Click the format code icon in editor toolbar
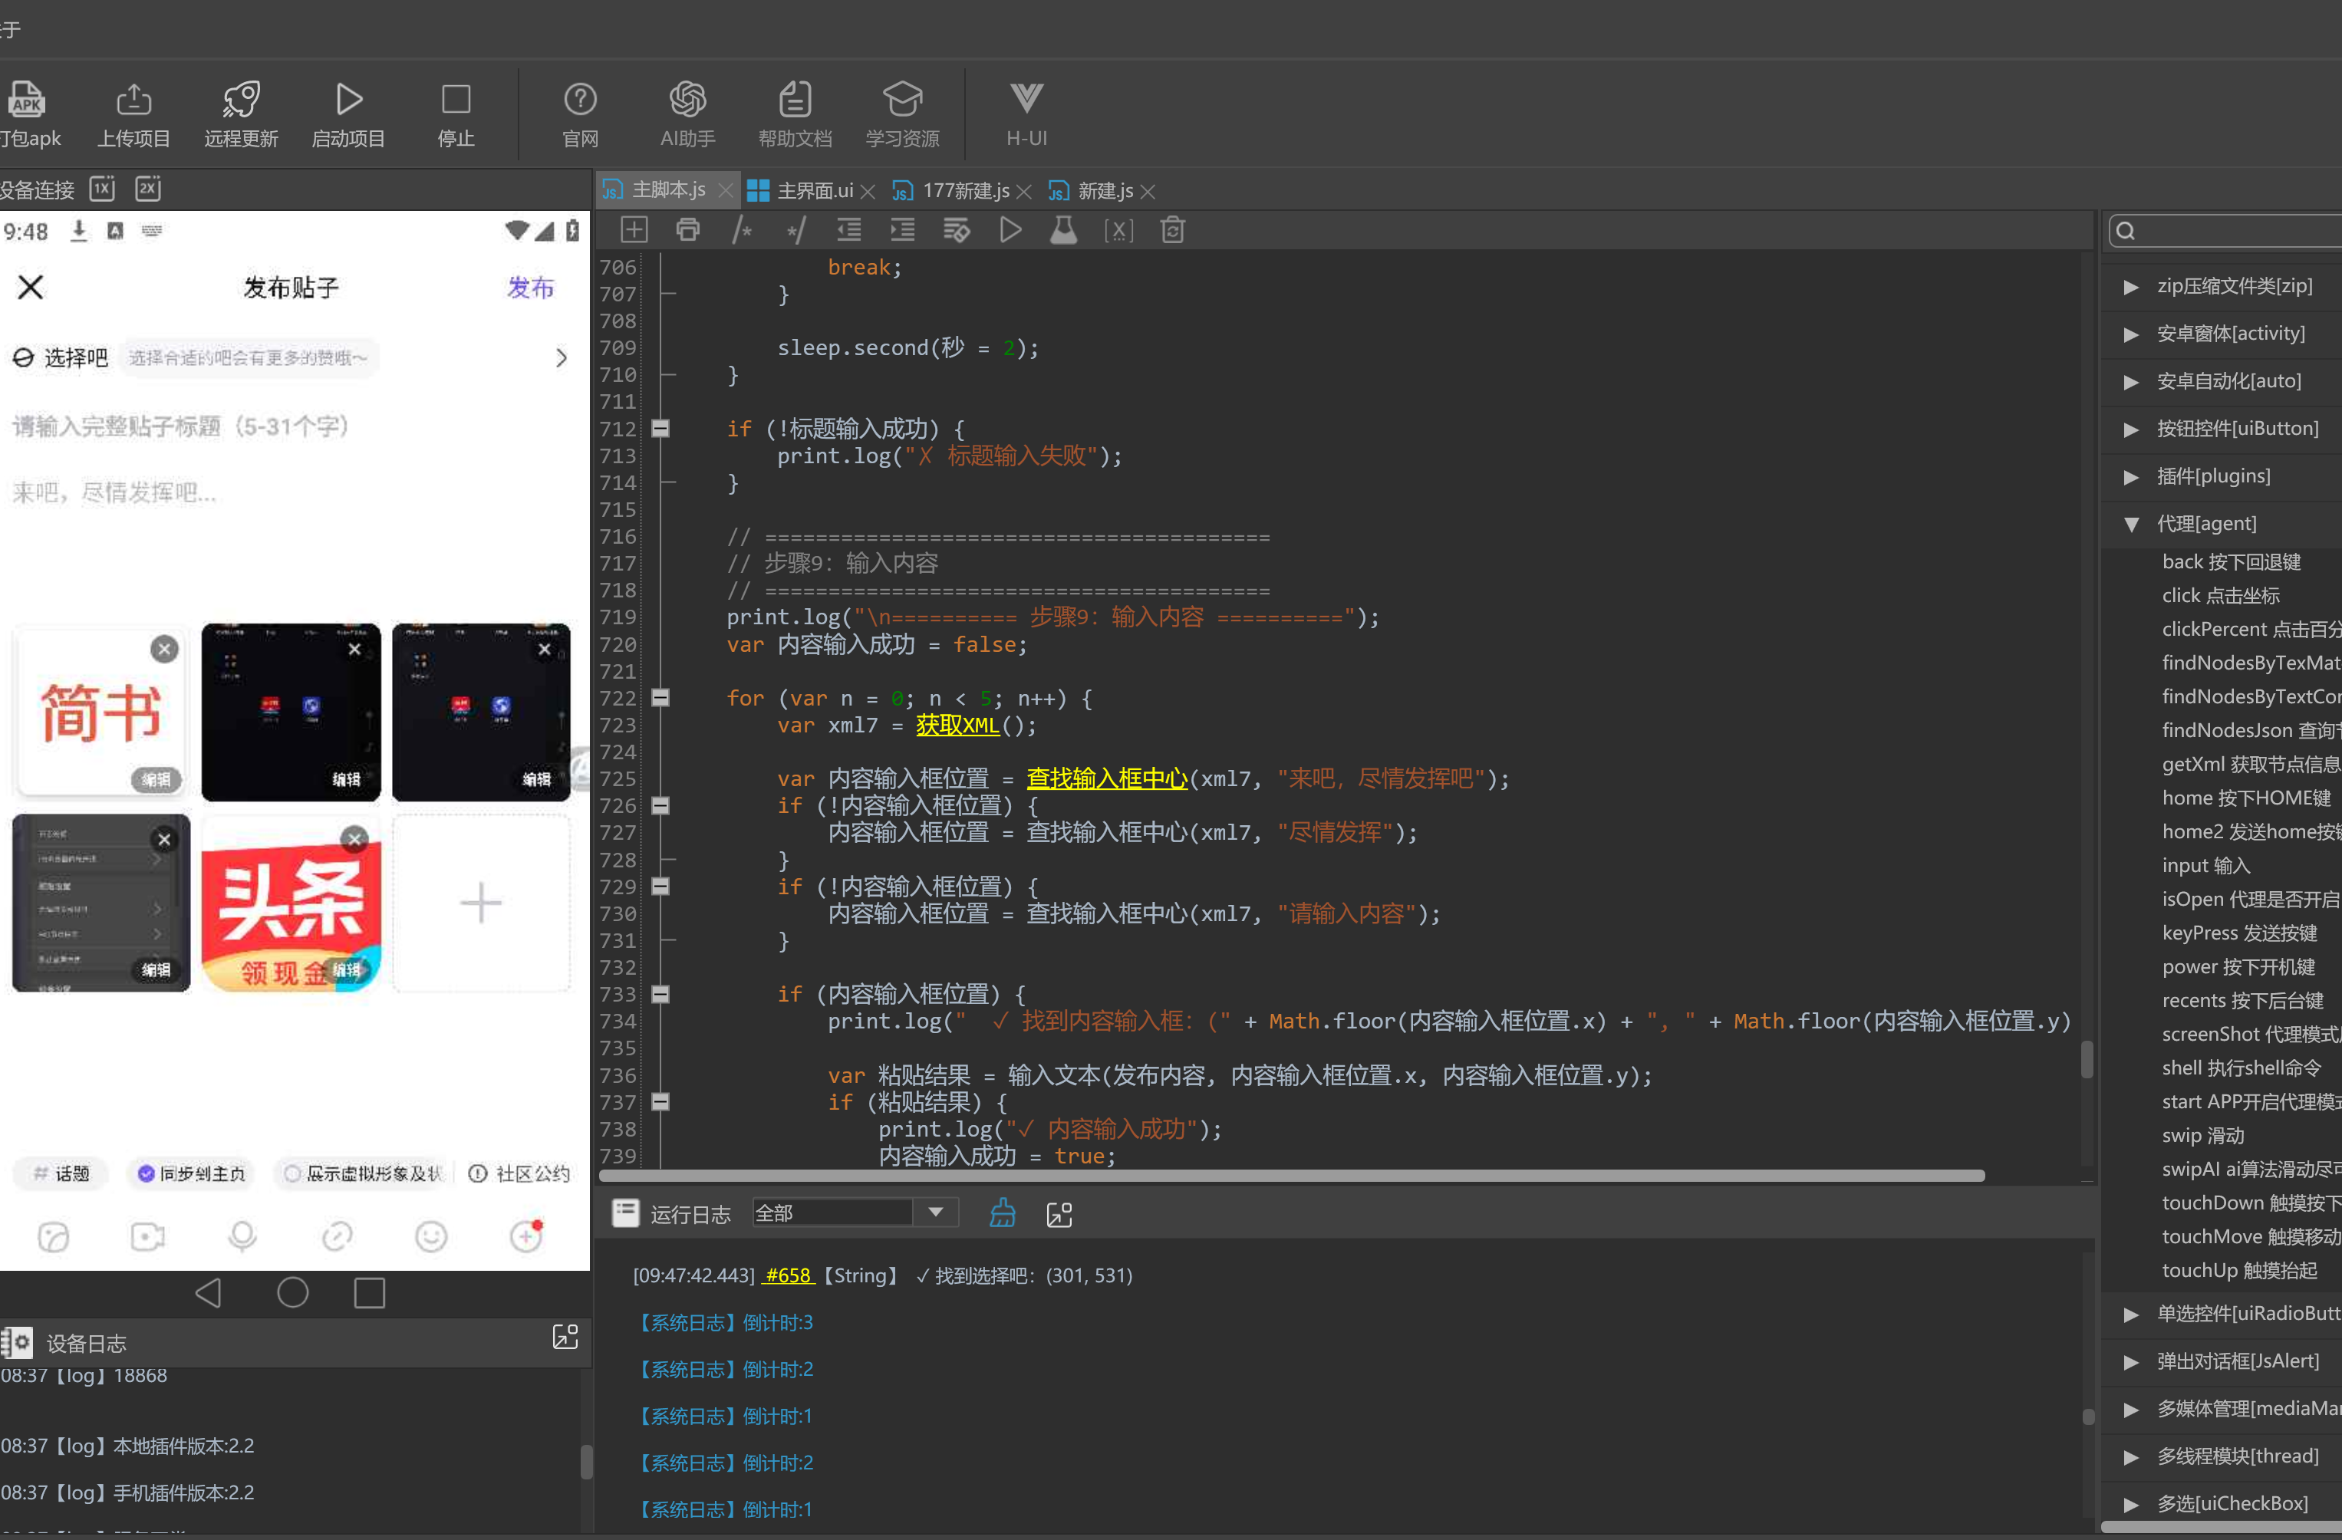Image resolution: width=2342 pixels, height=1540 pixels. pyautogui.click(x=957, y=230)
